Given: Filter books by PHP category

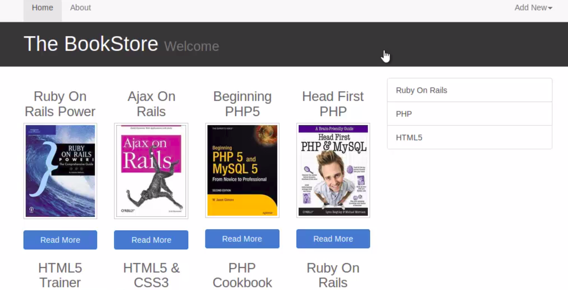Looking at the screenshot, I should (x=469, y=114).
